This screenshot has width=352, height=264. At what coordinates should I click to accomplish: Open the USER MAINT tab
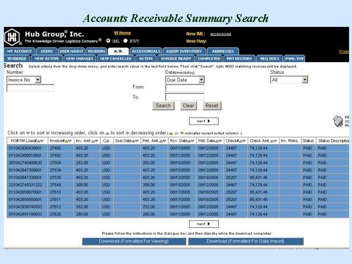[x=71, y=51]
